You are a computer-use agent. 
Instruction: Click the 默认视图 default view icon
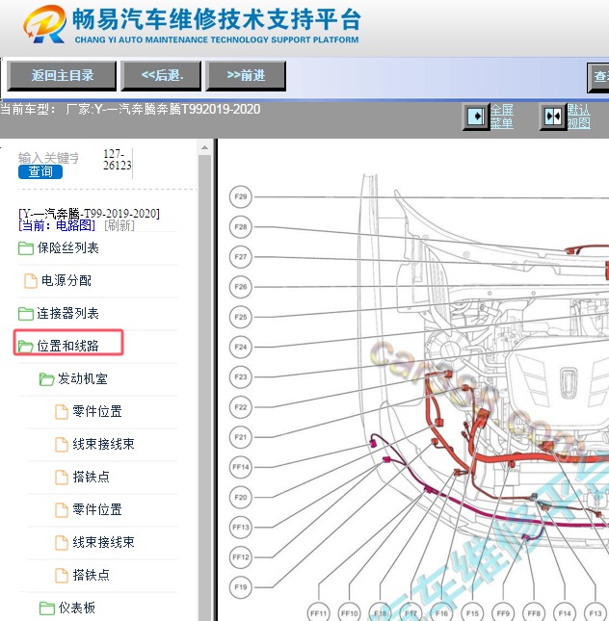(553, 116)
